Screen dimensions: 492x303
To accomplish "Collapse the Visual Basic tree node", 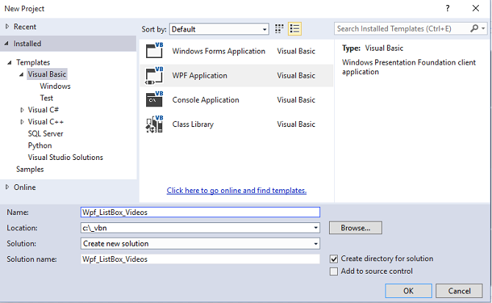I will 21,75.
